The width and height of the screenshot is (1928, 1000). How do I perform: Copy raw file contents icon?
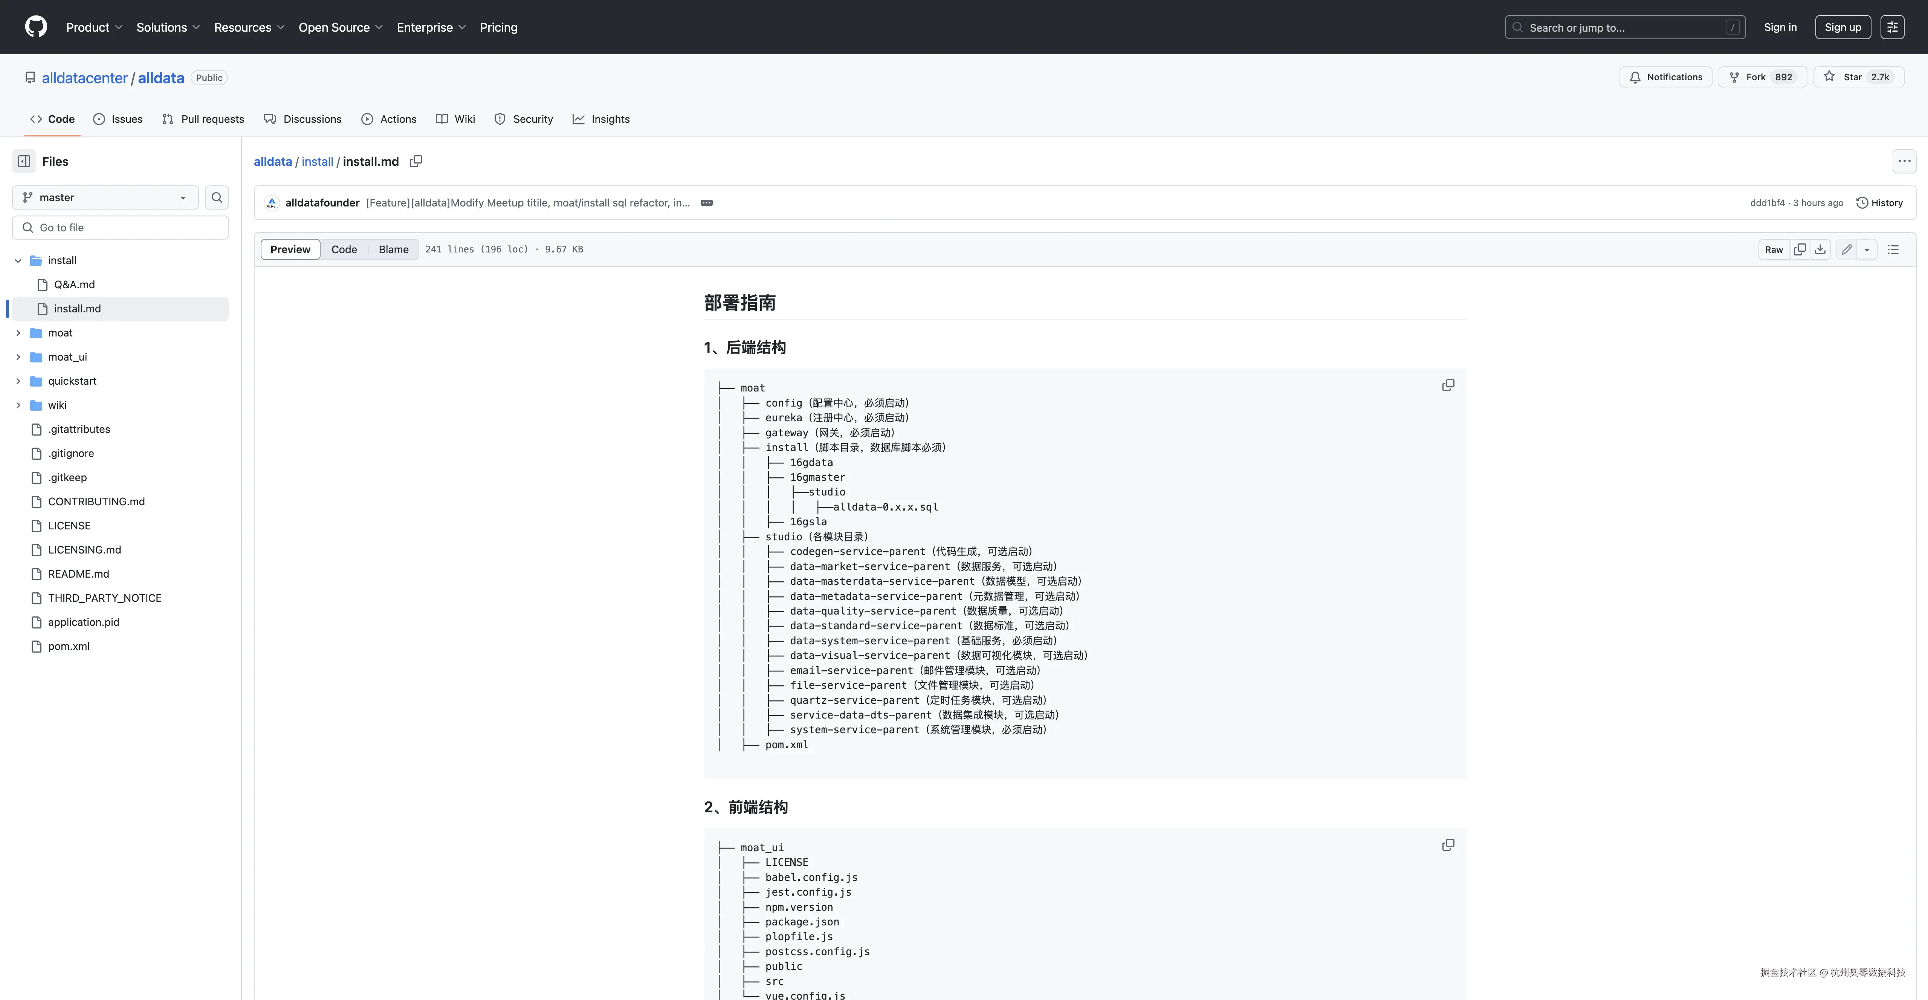pos(1800,249)
